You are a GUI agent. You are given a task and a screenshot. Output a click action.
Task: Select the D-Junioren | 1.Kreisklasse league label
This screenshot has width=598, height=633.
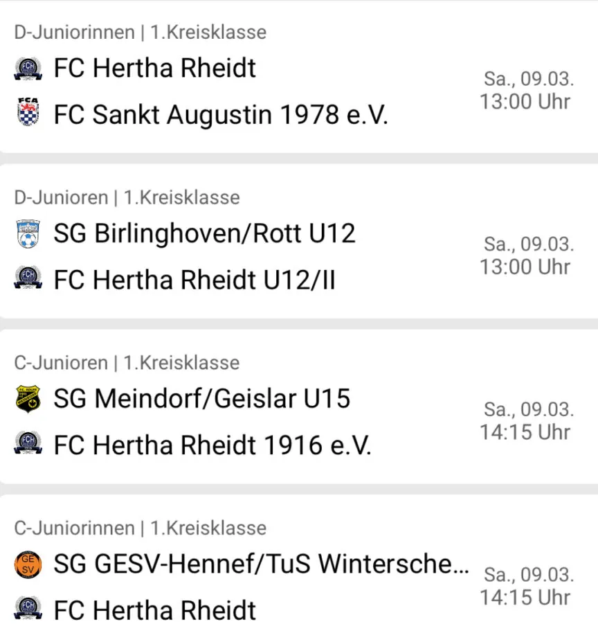(127, 198)
